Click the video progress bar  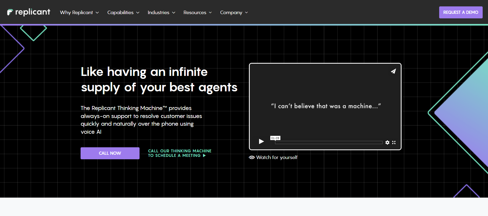point(329,142)
